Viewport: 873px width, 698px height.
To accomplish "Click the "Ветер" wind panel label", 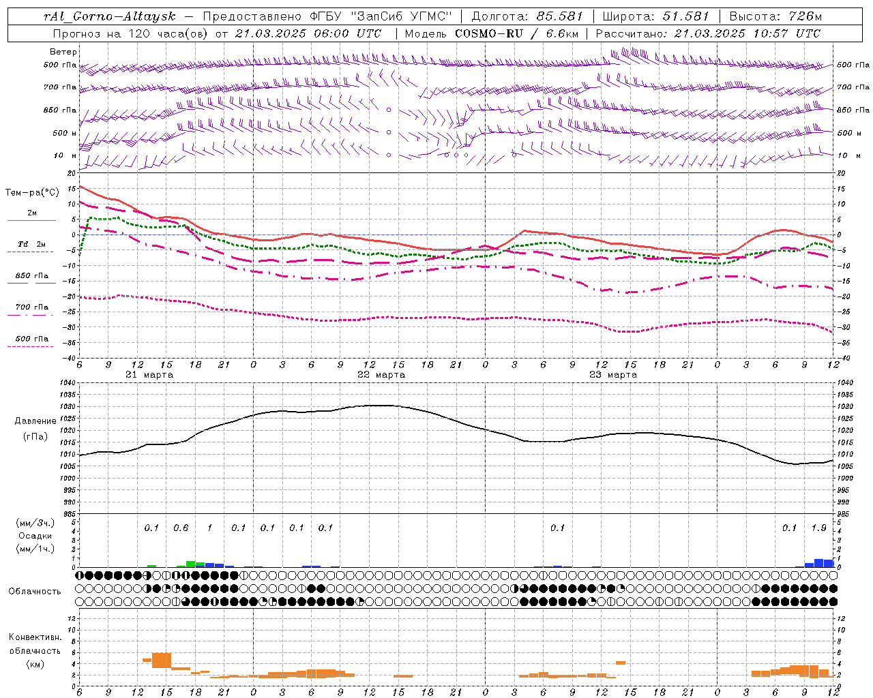I will pyautogui.click(x=63, y=52).
